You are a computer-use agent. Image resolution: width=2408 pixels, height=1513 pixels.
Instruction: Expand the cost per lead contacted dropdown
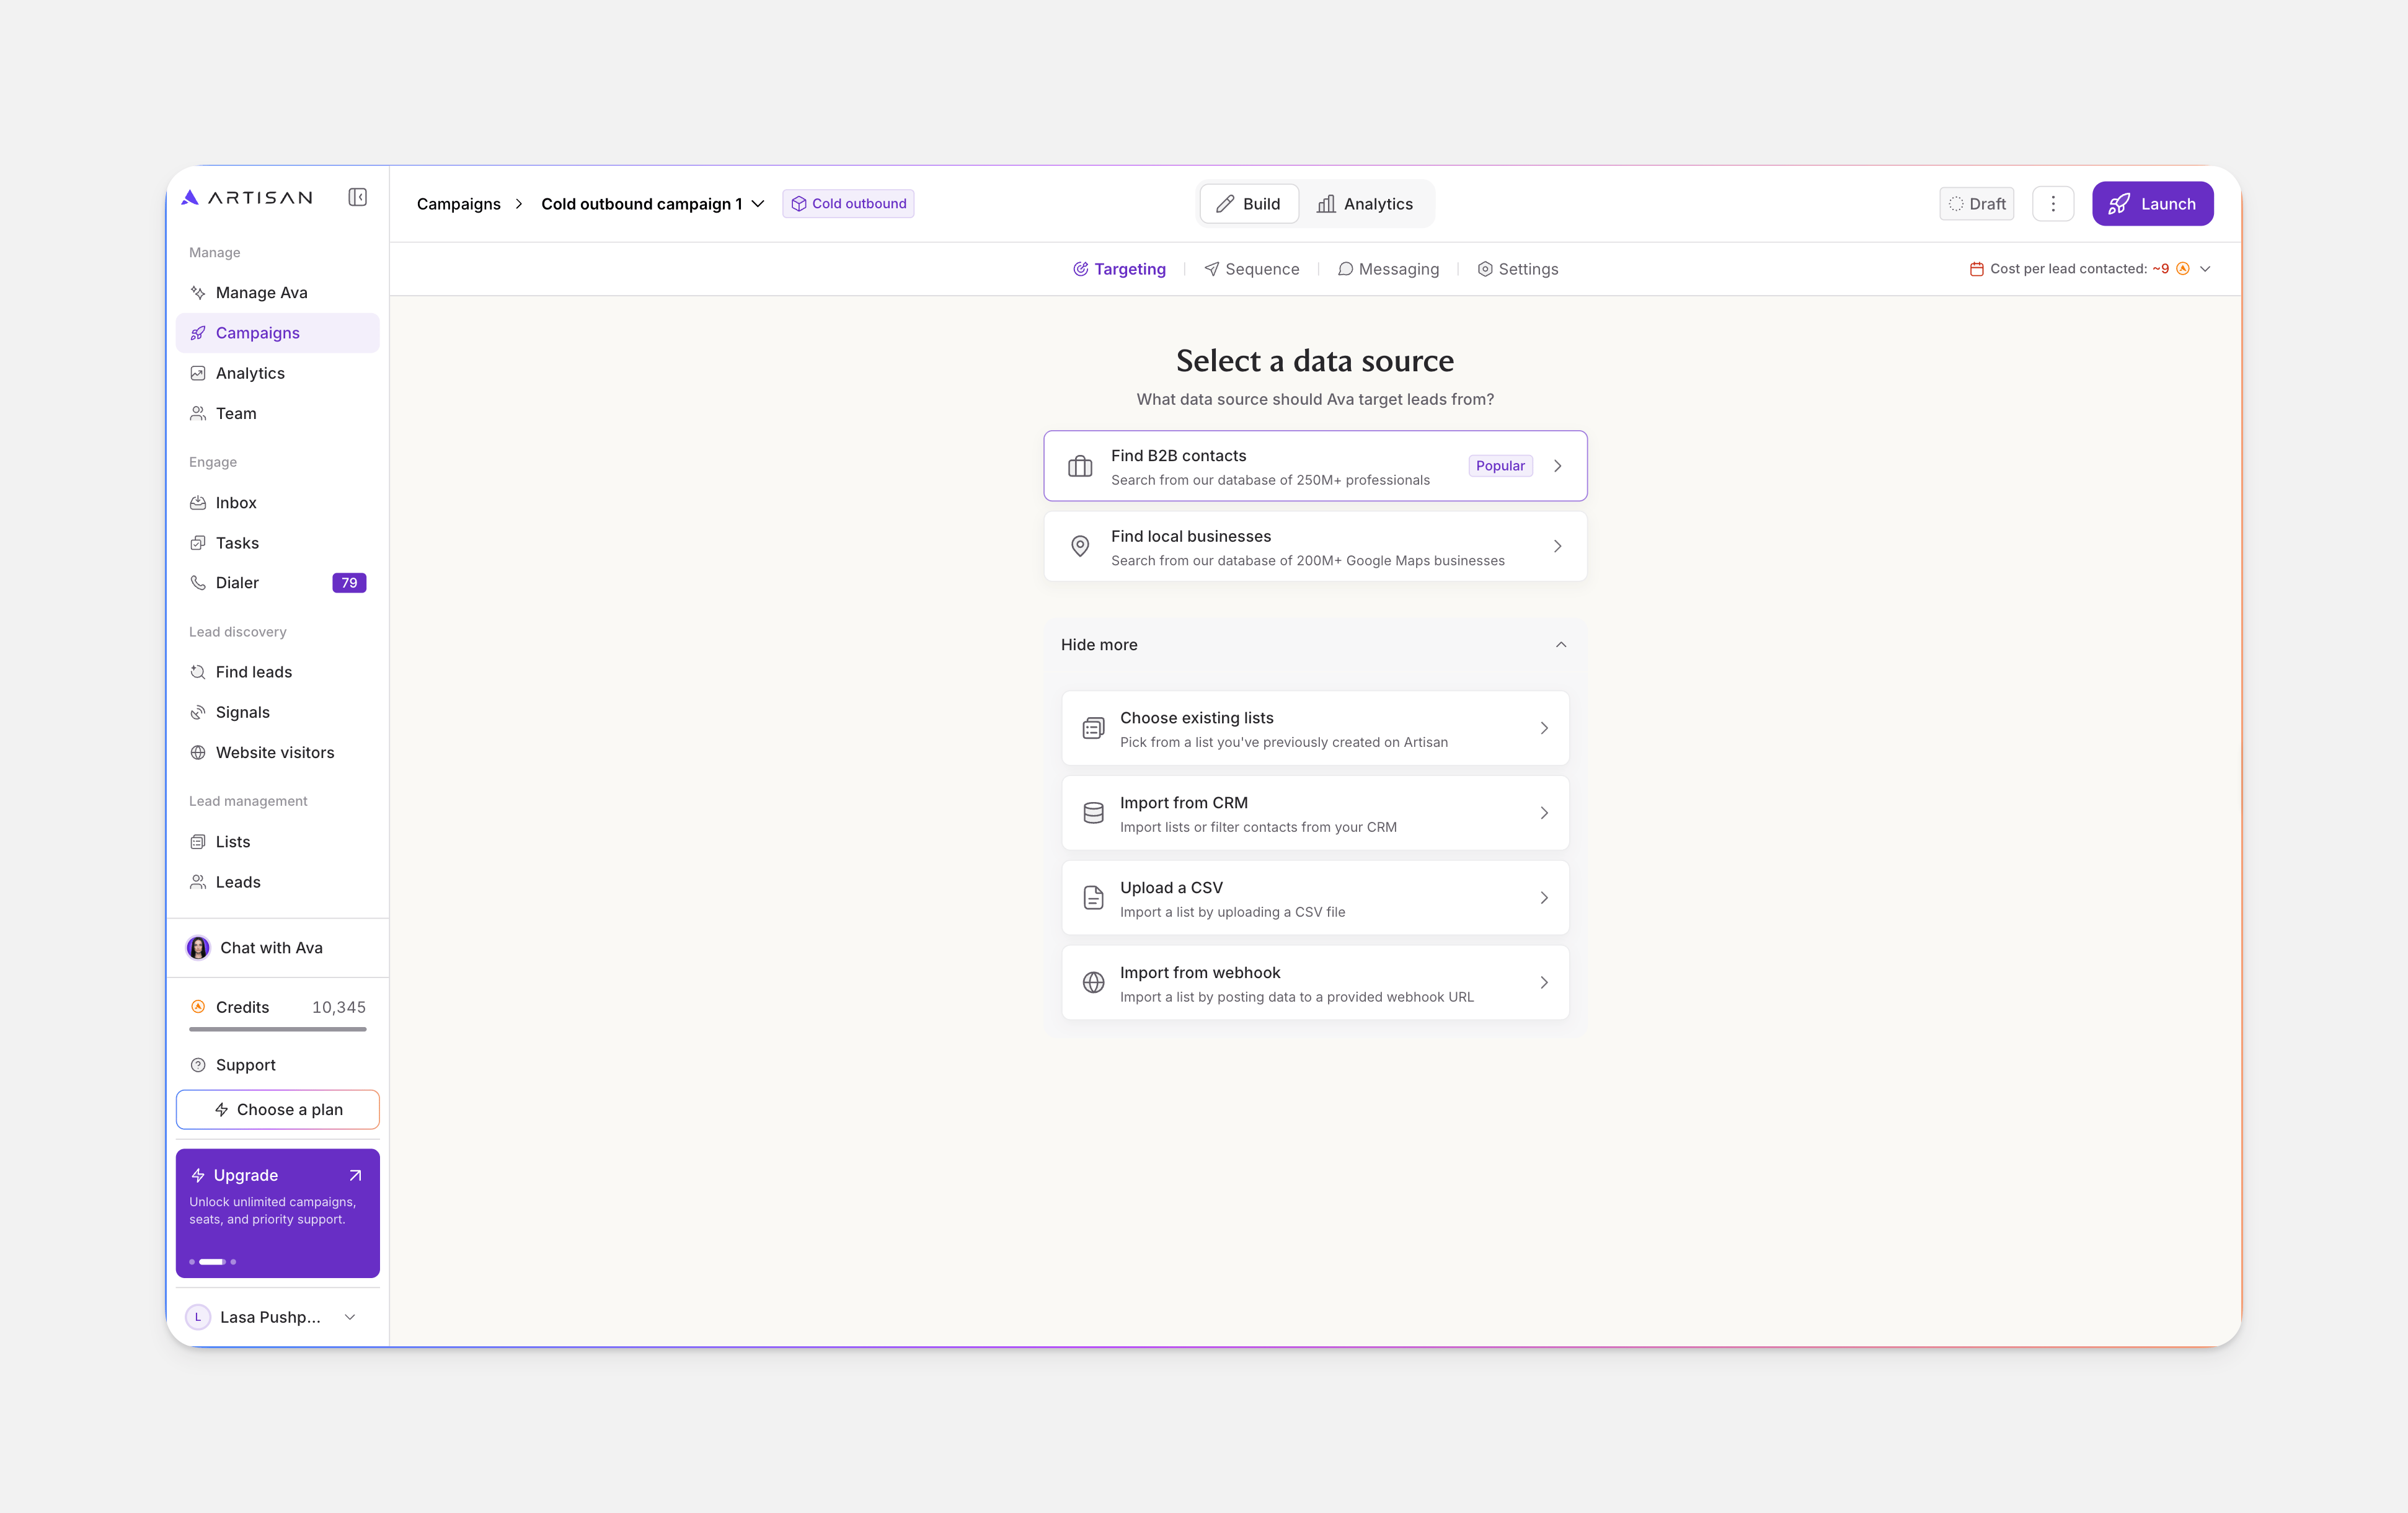pyautogui.click(x=2205, y=269)
